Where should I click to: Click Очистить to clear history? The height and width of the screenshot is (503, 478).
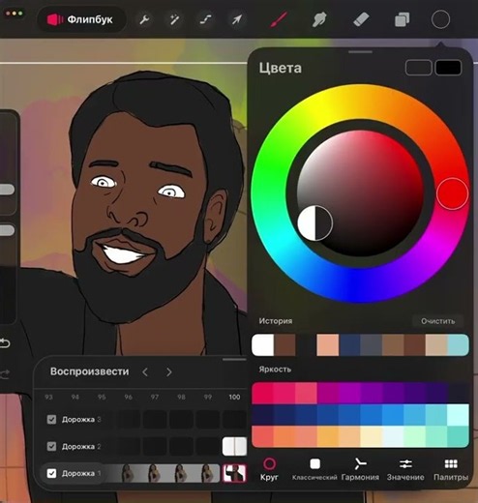point(437,321)
